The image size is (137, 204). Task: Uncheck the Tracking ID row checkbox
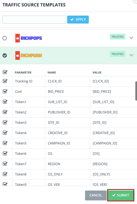click(x=5, y=81)
